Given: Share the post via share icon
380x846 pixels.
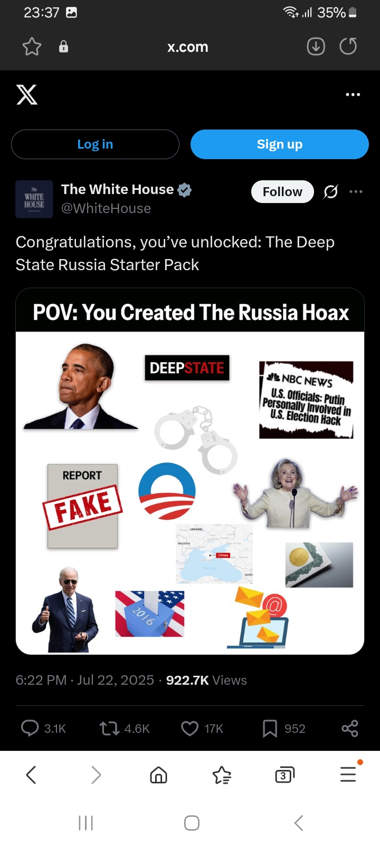Looking at the screenshot, I should pyautogui.click(x=350, y=729).
